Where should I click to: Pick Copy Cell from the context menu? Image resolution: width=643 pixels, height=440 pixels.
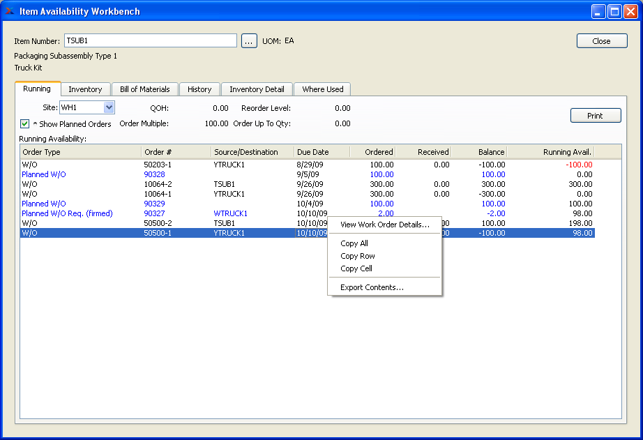(356, 268)
